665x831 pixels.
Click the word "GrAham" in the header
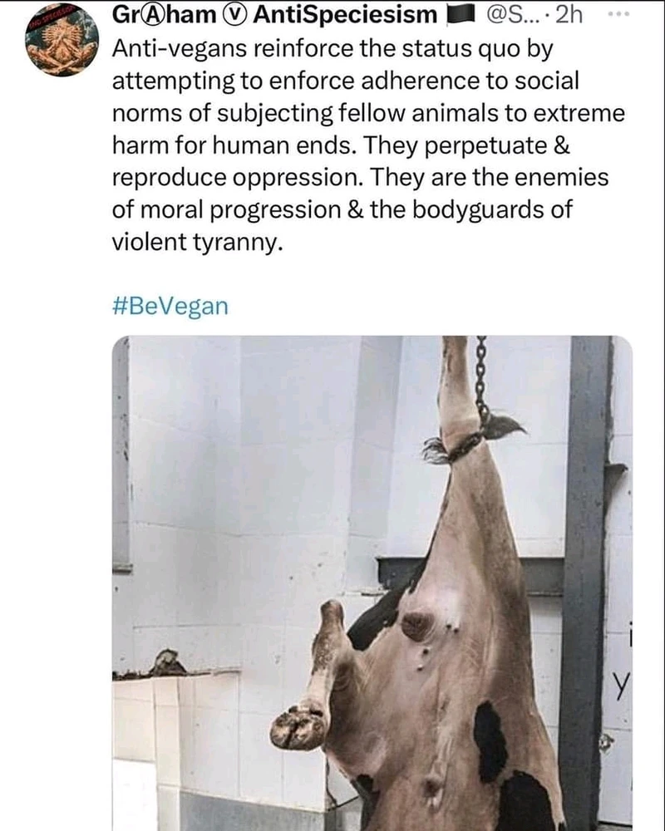tap(165, 15)
